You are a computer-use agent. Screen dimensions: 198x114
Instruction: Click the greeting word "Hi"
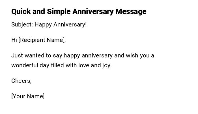14,40
